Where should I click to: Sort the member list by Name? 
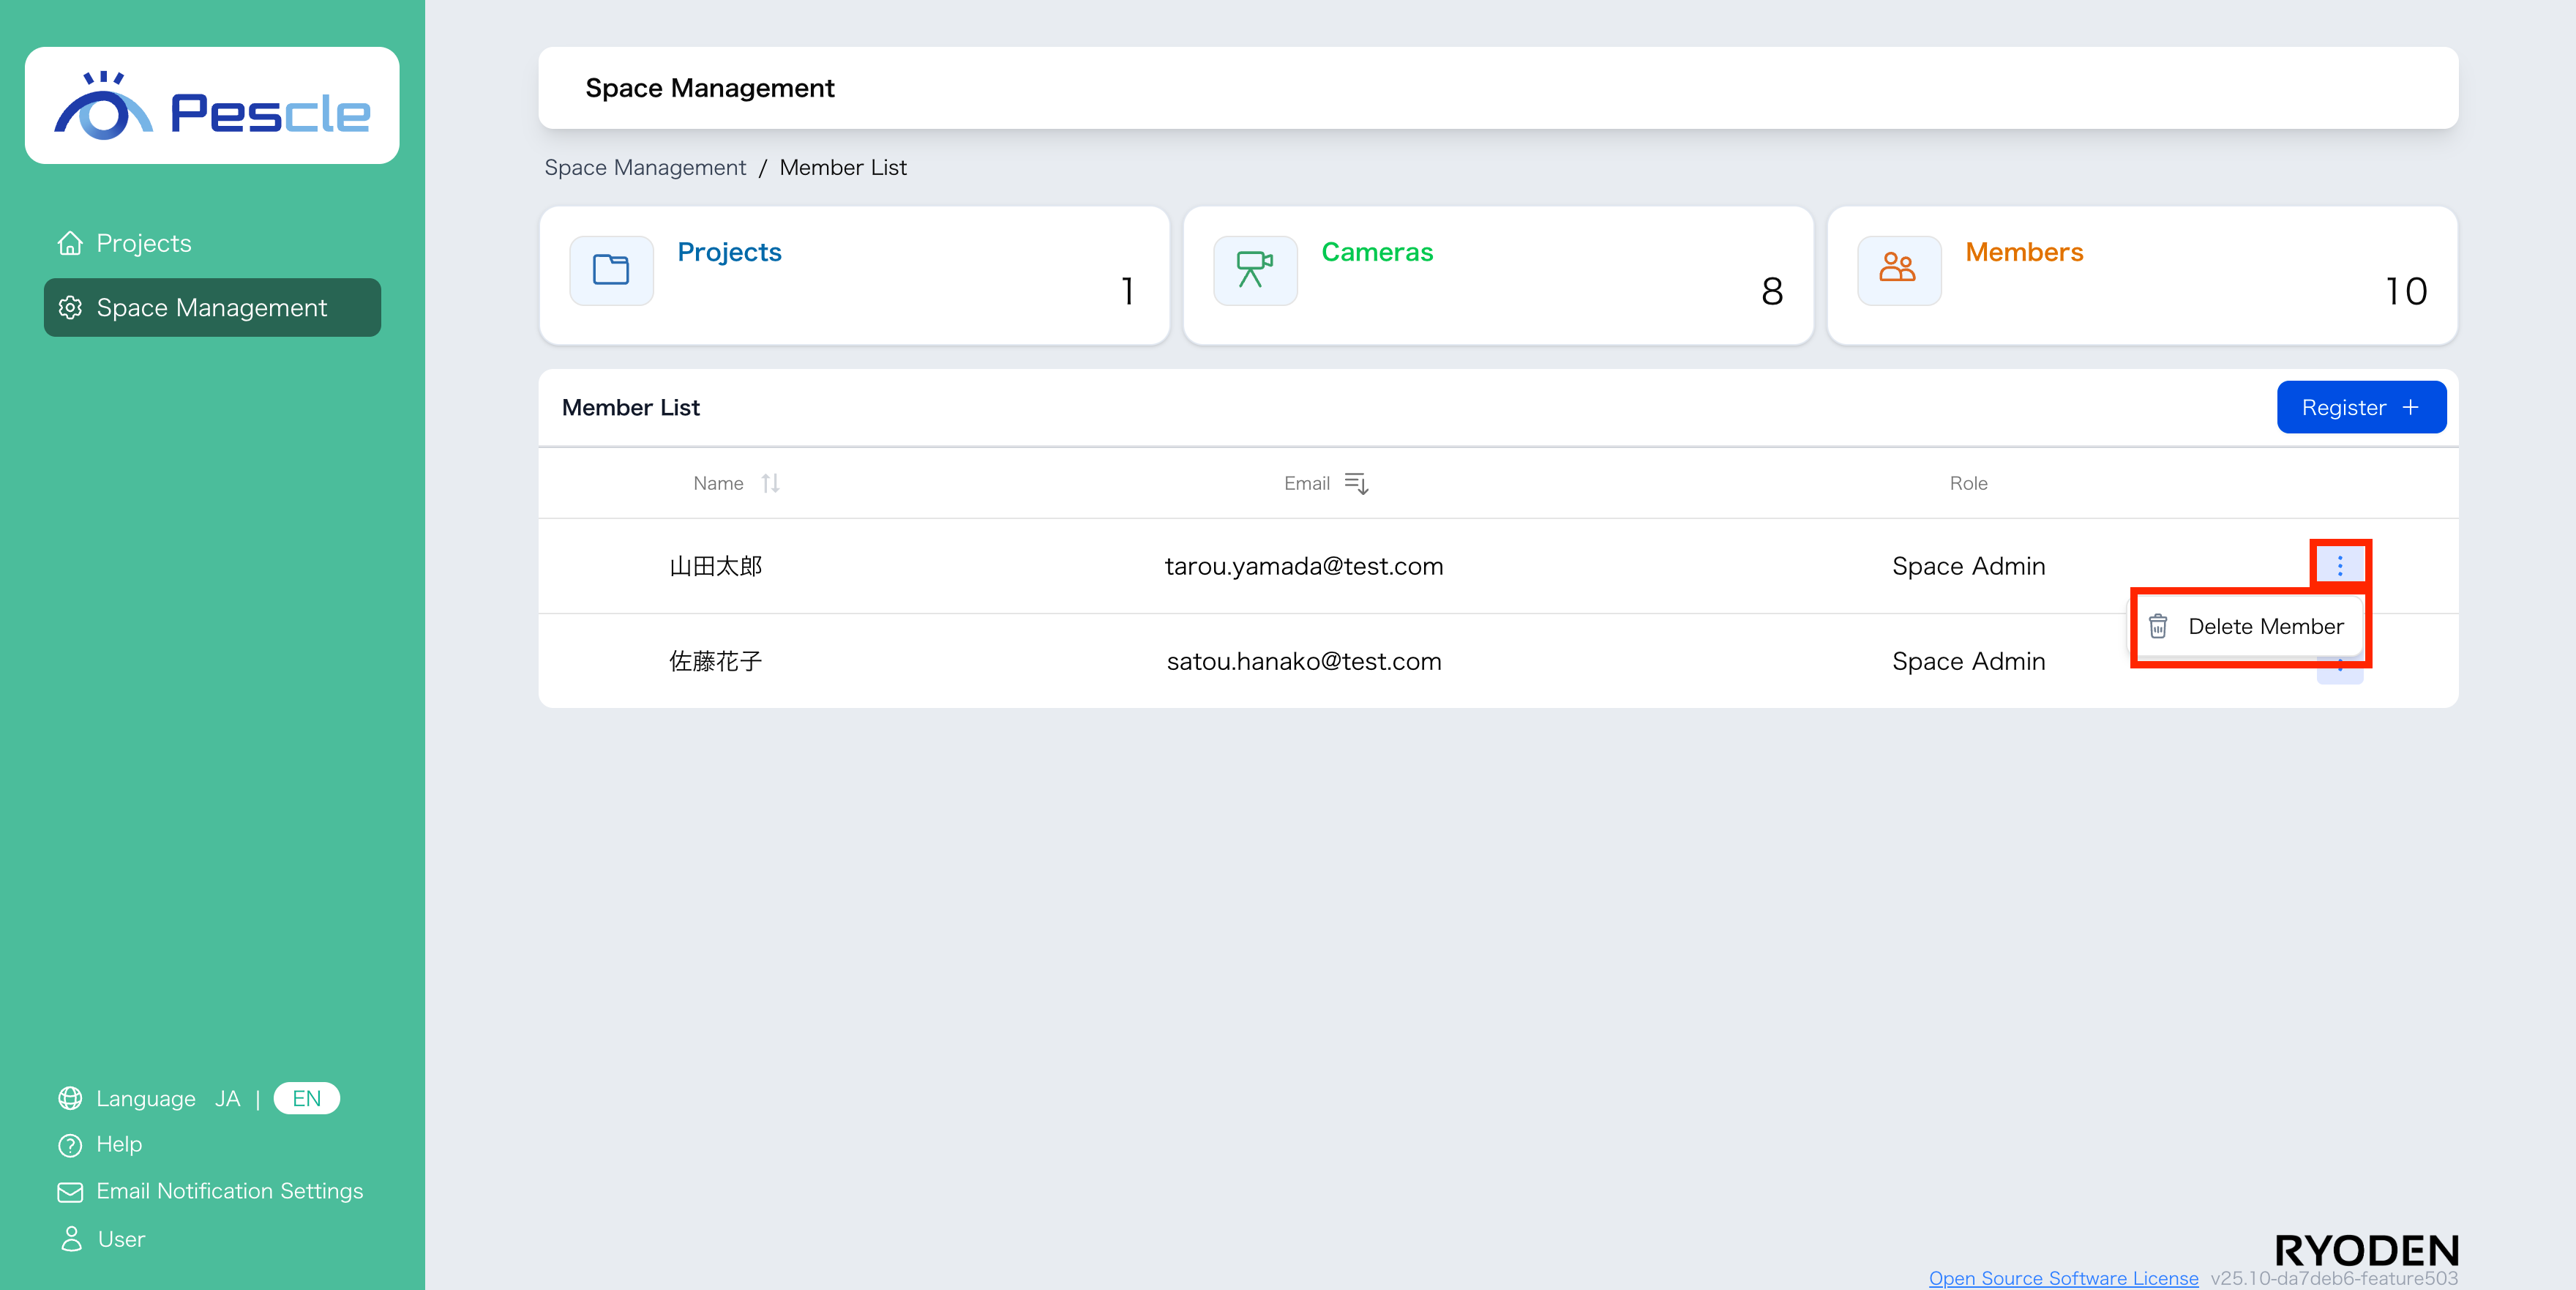[769, 483]
